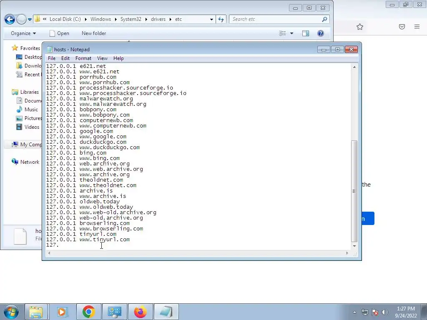Bookmark page with Firefox star icon
Screen dimensions: 427x320
(360, 27)
